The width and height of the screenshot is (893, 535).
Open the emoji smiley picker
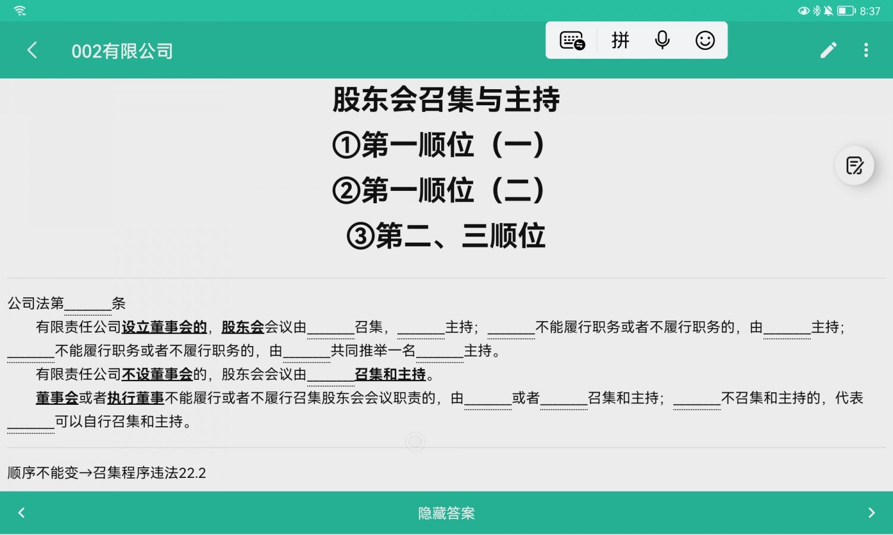click(705, 40)
